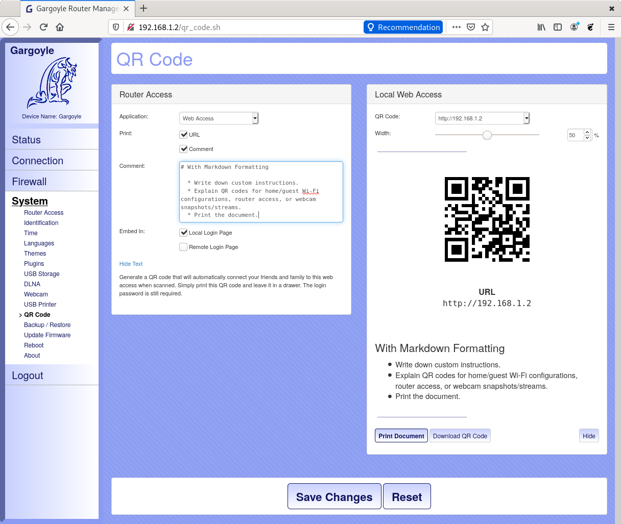Click the Gargoyle logo image

(52, 83)
